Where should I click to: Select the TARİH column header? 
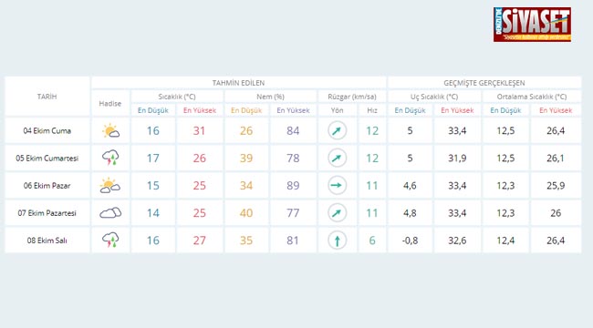[x=47, y=97]
